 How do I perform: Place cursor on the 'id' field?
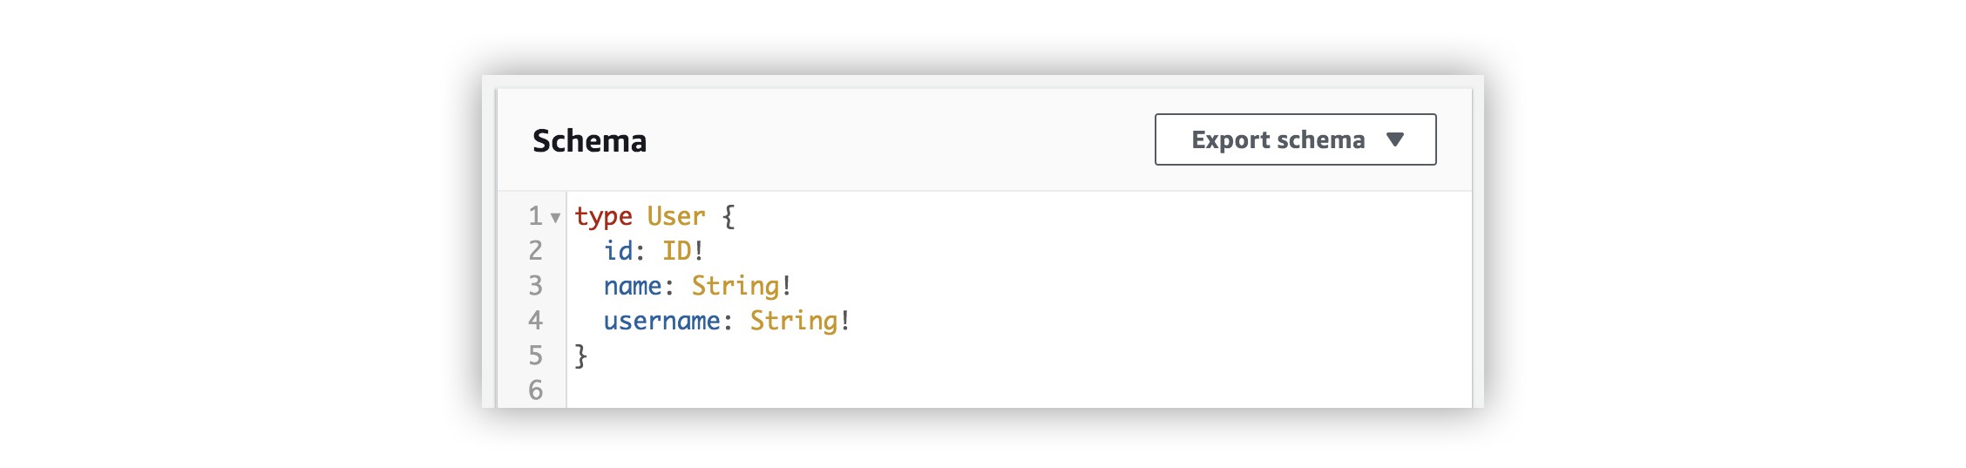click(x=618, y=251)
